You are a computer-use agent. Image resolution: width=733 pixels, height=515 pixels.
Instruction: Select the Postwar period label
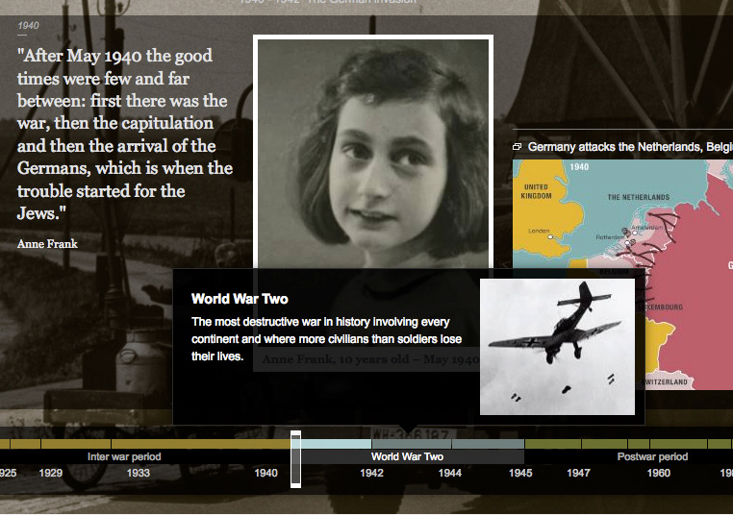pos(652,456)
